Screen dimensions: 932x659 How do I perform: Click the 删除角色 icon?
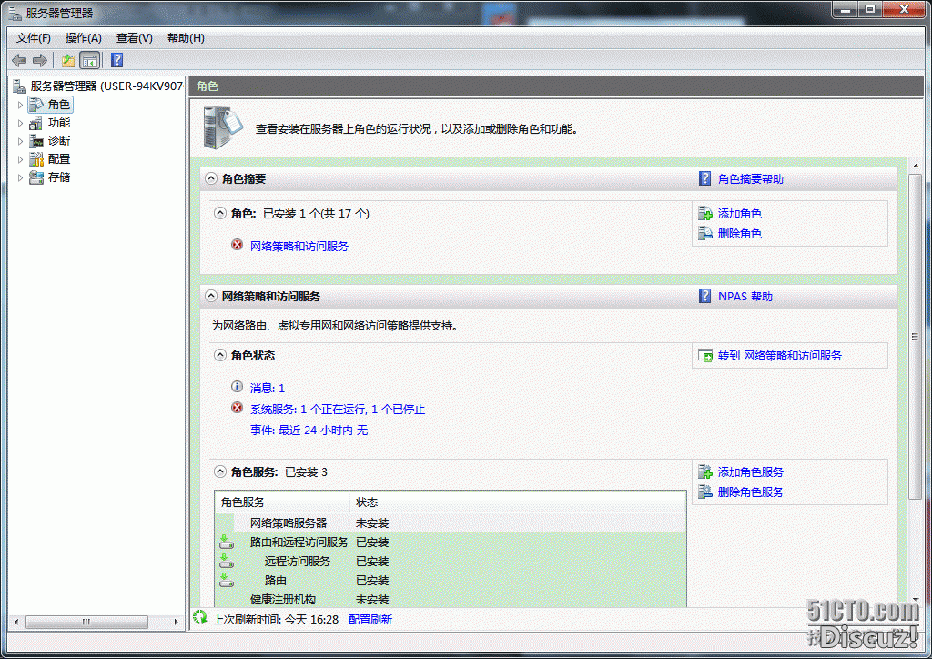coord(705,234)
